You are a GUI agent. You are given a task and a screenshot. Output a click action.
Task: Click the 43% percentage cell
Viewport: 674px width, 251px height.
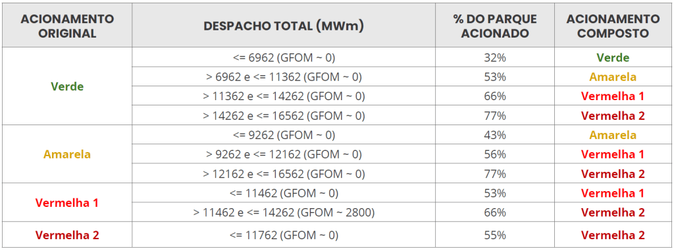pyautogui.click(x=495, y=135)
